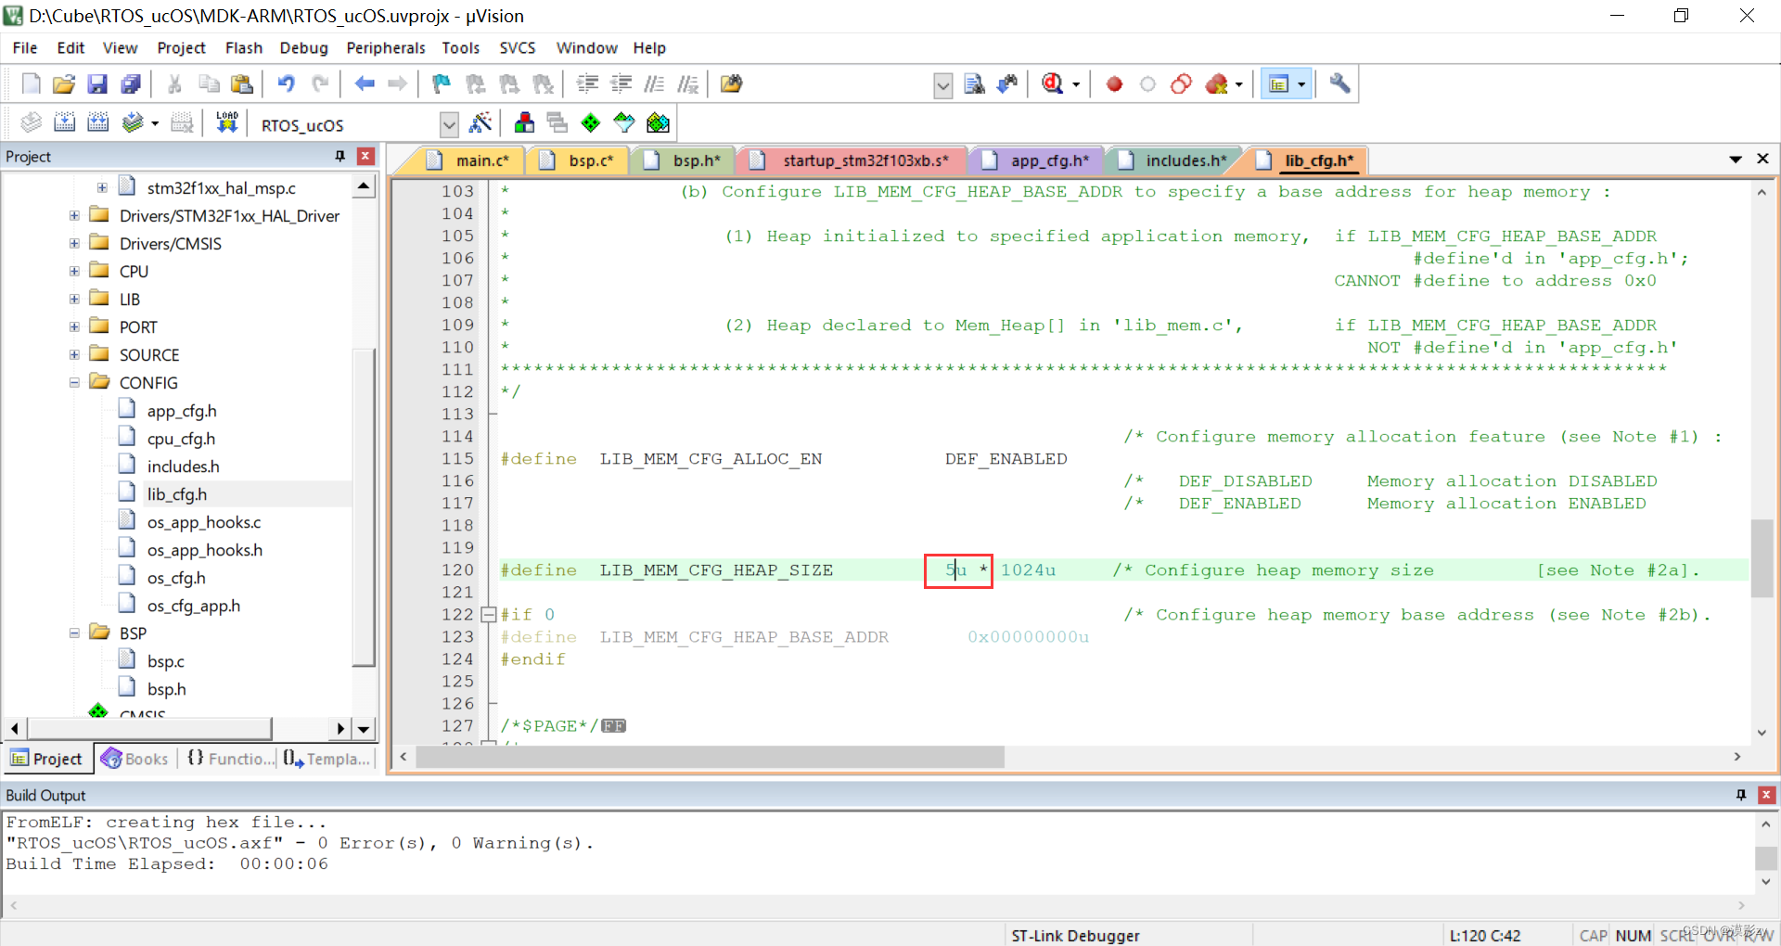Collapse the CONFIG group
Image resolution: width=1781 pixels, height=946 pixels.
(x=74, y=382)
